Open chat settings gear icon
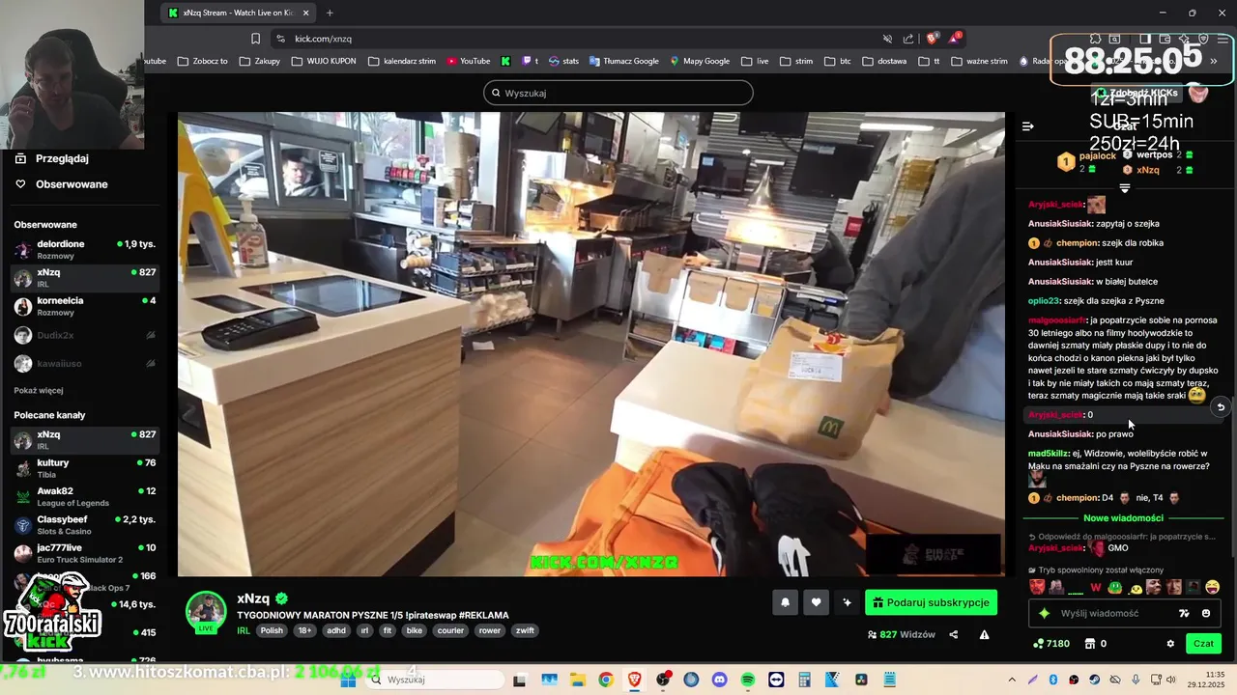Viewport: 1237px width, 695px height. [1170, 644]
